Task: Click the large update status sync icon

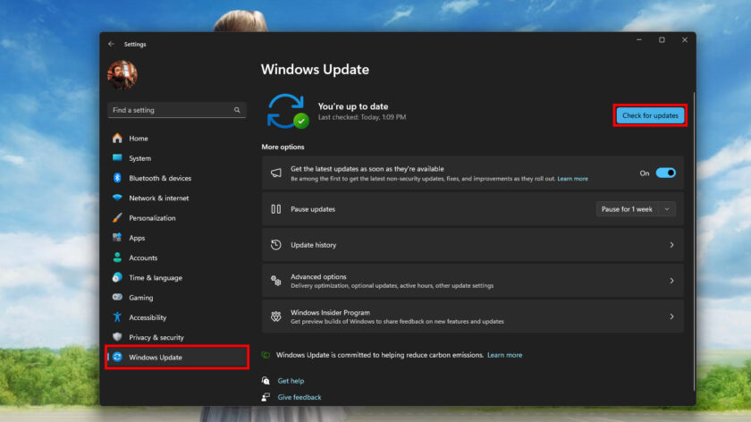Action: click(287, 111)
